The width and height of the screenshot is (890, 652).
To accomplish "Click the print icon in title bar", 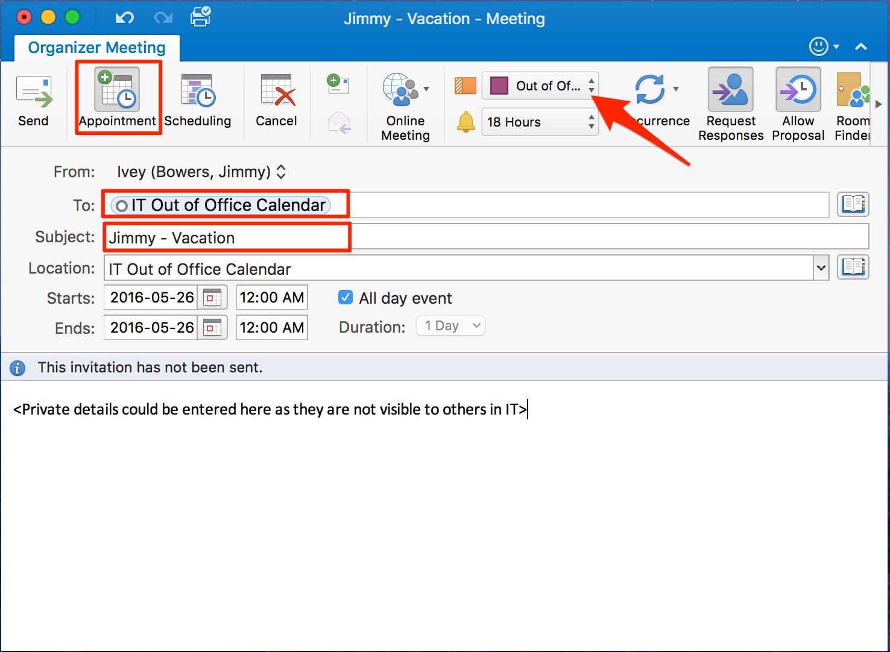I will pyautogui.click(x=200, y=17).
